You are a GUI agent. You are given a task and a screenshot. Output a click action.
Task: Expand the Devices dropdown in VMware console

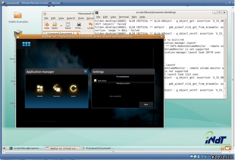pos(57,2)
